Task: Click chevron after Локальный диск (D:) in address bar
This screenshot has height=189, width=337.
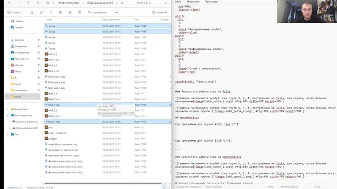Action: click(x=117, y=3)
